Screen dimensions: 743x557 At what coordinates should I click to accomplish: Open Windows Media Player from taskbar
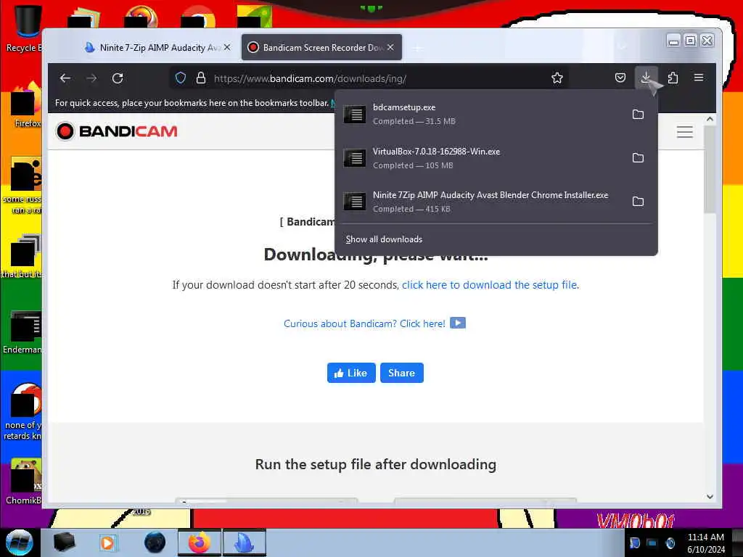click(x=107, y=542)
